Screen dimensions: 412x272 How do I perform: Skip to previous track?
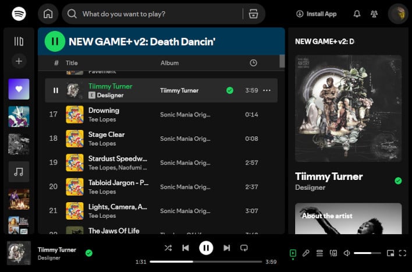pyautogui.click(x=186, y=248)
